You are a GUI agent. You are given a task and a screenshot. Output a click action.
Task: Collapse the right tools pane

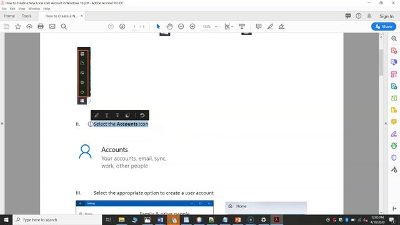(x=386, y=124)
